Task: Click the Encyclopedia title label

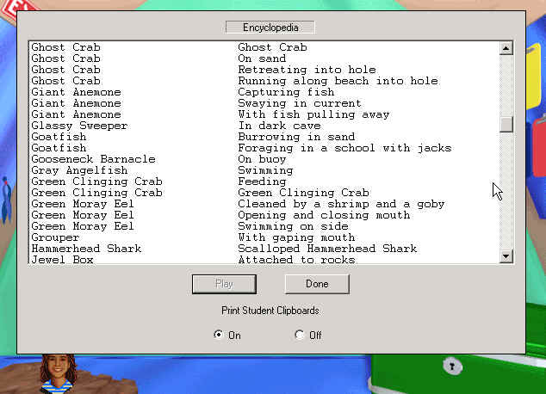Action: [x=270, y=28]
